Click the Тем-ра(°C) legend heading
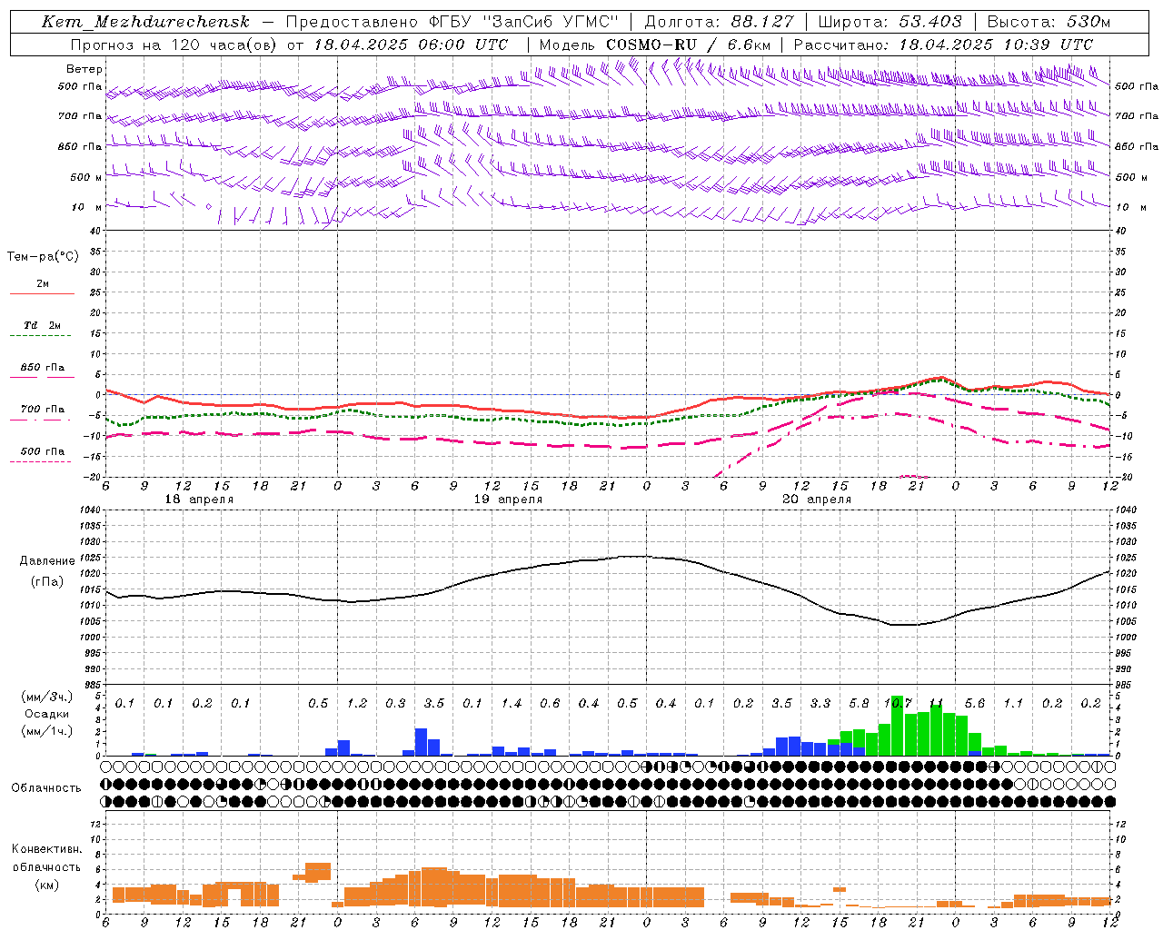 (x=43, y=257)
